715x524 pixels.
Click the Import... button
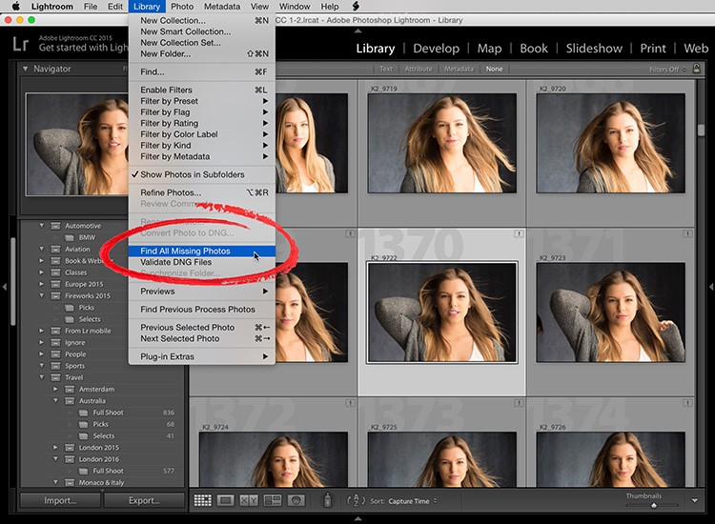pos(60,500)
